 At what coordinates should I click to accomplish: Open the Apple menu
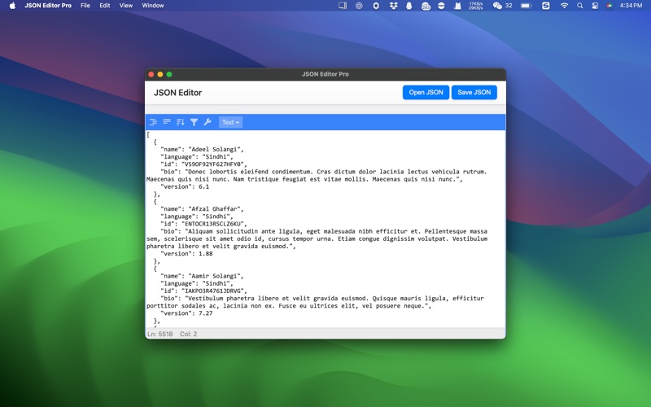click(12, 6)
